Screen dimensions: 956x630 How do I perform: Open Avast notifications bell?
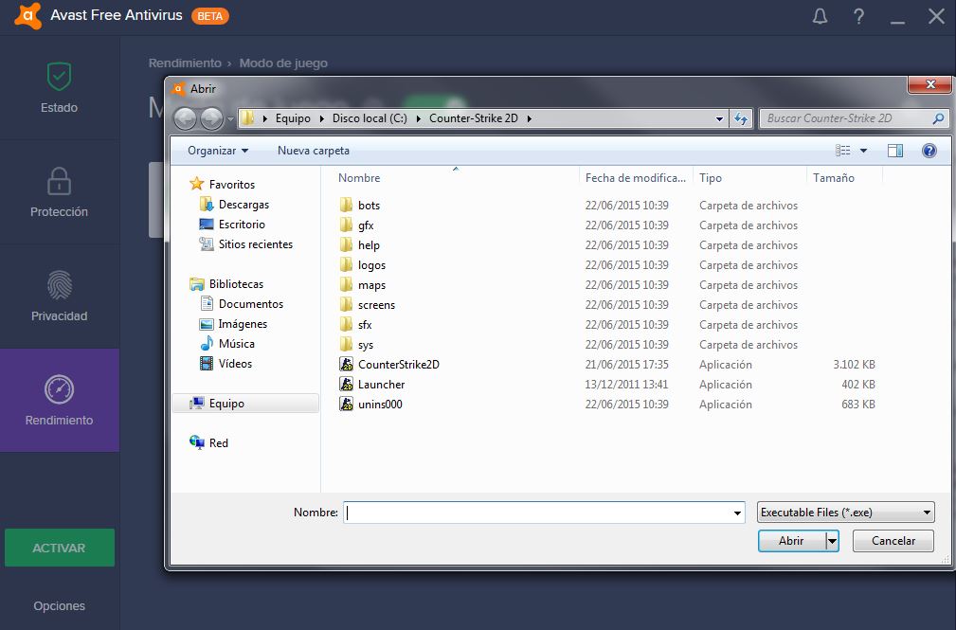click(821, 16)
